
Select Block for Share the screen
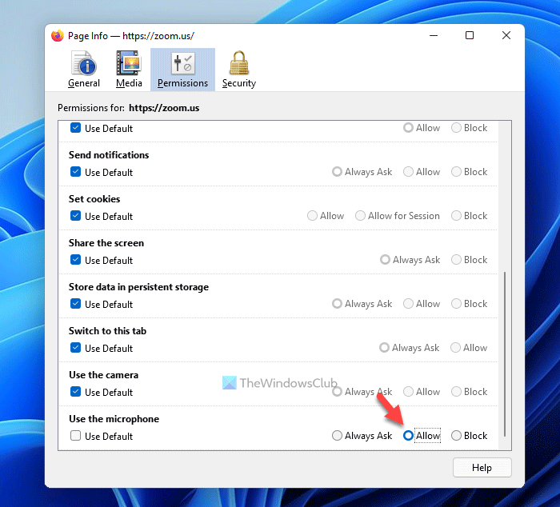pyautogui.click(x=456, y=260)
